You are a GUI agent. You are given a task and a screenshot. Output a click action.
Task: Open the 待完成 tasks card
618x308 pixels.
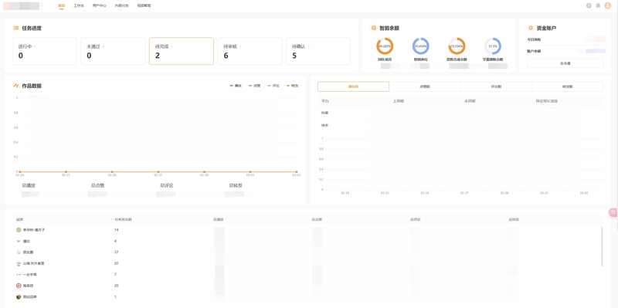(182, 51)
